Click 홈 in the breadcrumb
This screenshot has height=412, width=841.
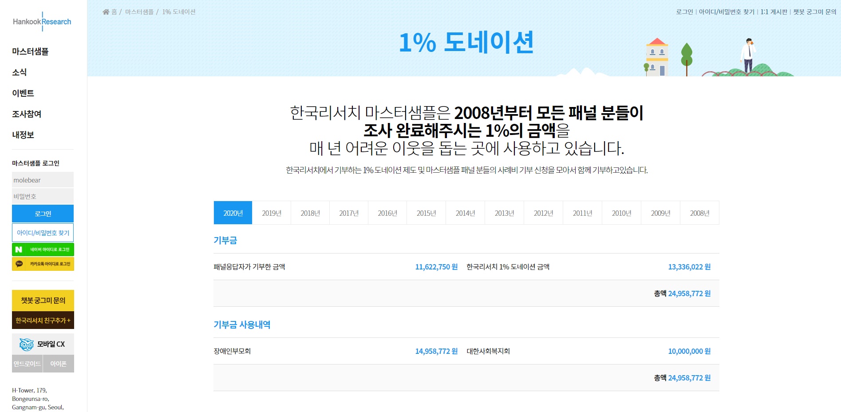[114, 12]
